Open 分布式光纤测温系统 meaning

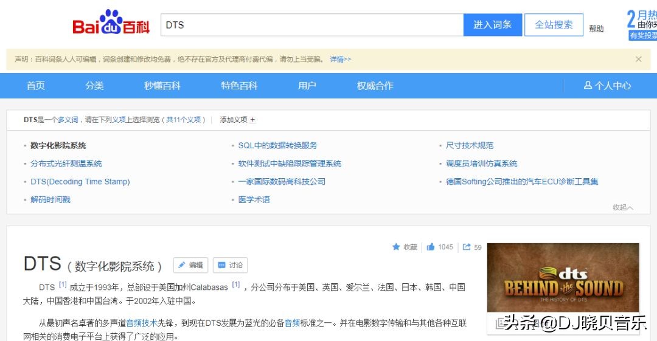click(x=66, y=164)
